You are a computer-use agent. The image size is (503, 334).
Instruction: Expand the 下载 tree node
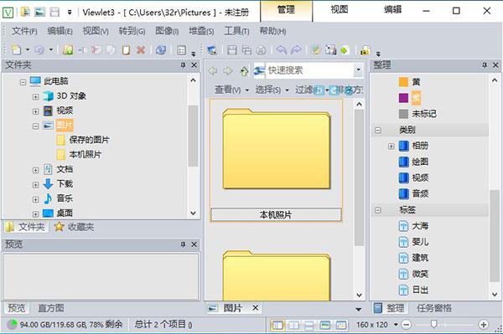pos(35,184)
